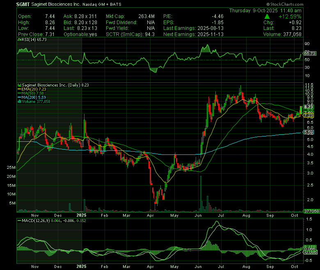
Task: Click the RSI axis level 30
Action: pyautogui.click(x=307, y=68)
